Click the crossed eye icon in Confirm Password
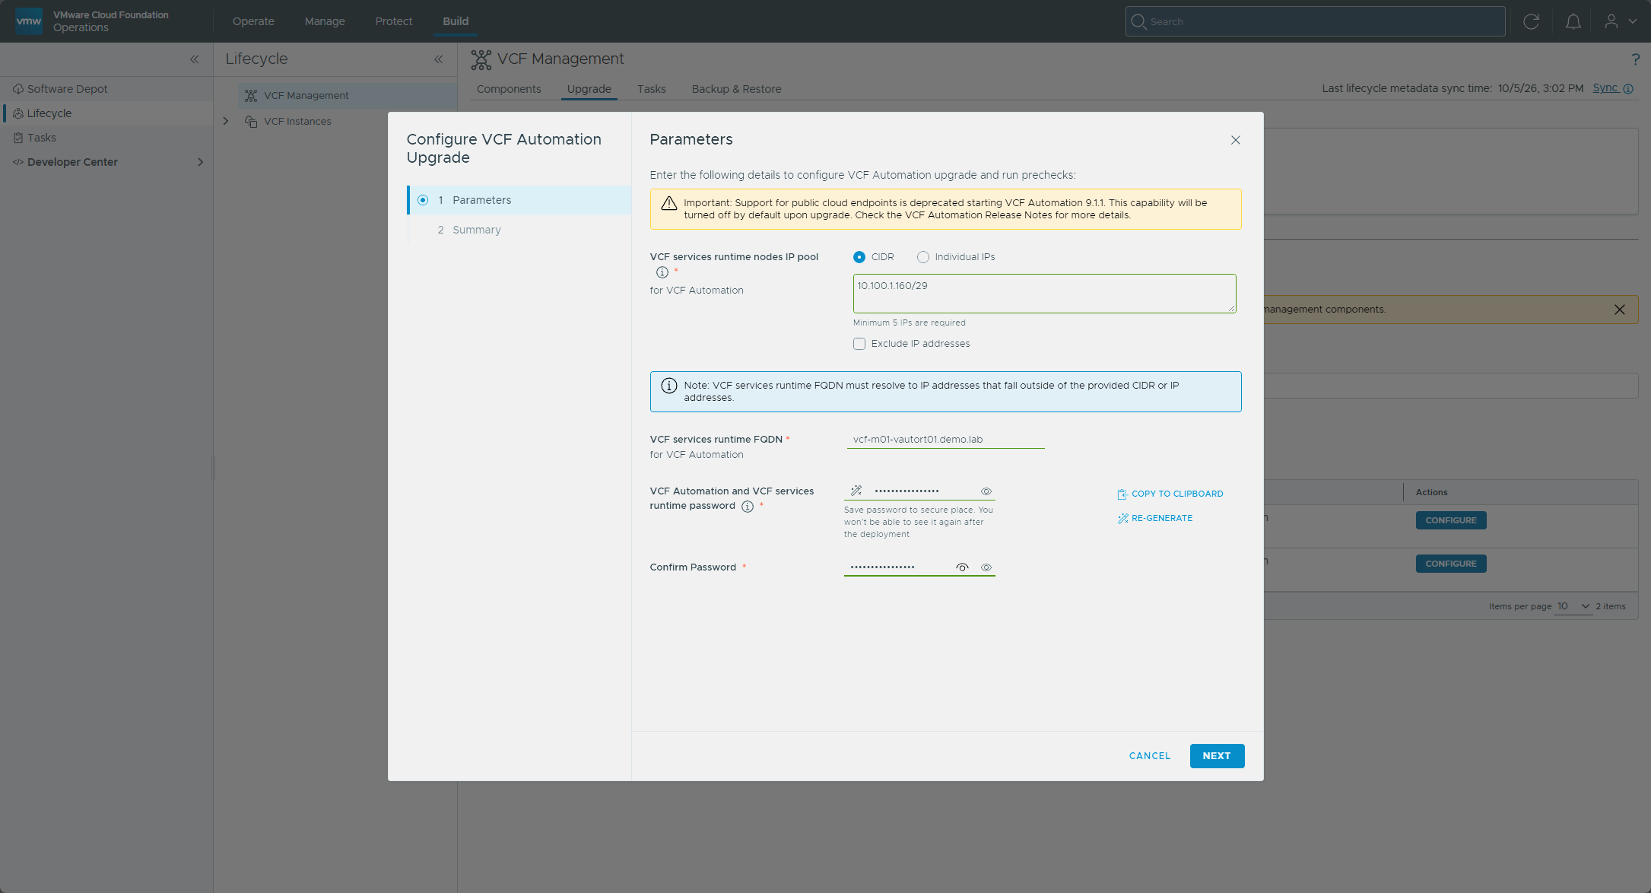The width and height of the screenshot is (1651, 893). [x=962, y=567]
